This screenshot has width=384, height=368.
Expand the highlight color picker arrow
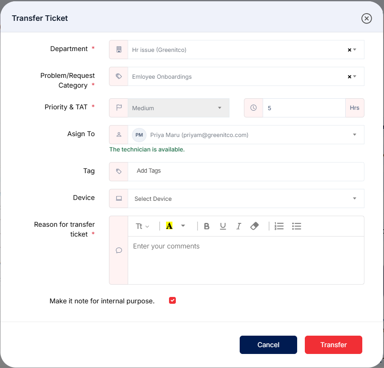click(183, 225)
